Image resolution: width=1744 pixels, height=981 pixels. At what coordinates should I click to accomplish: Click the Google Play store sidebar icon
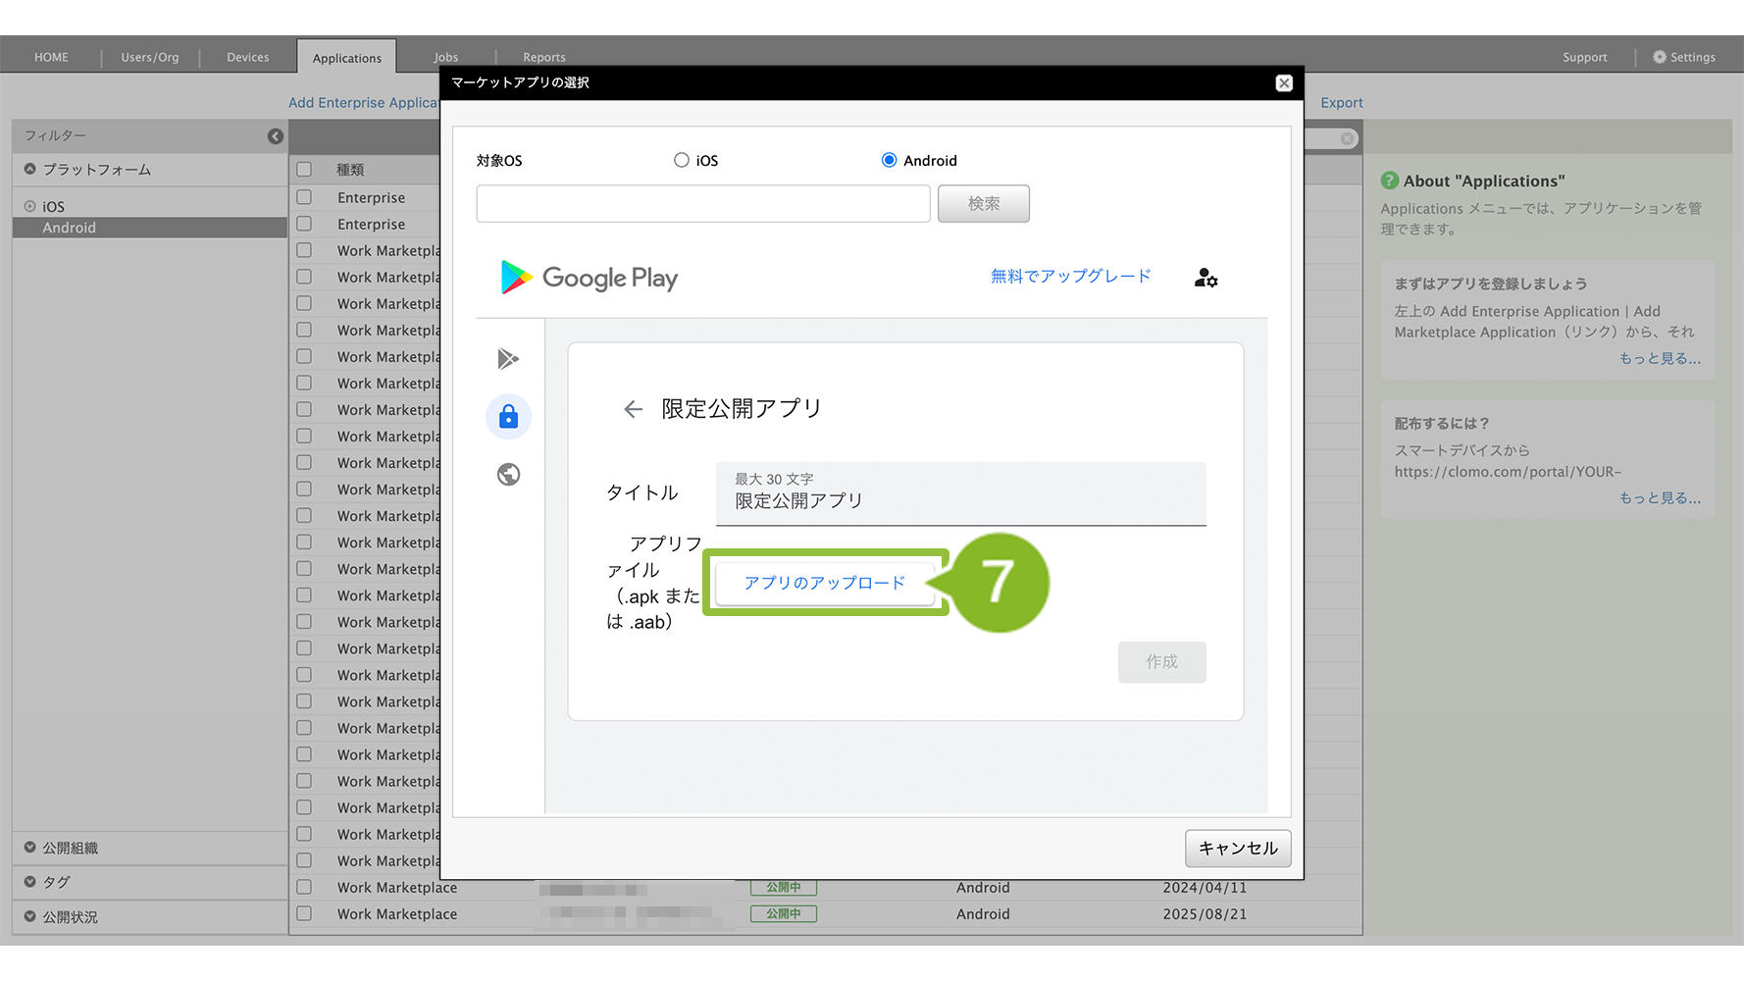[x=508, y=359]
